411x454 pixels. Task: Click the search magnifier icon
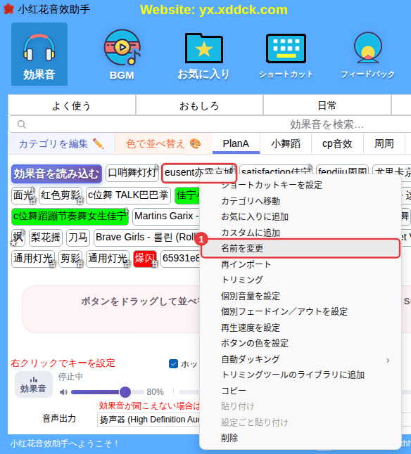click(21, 124)
